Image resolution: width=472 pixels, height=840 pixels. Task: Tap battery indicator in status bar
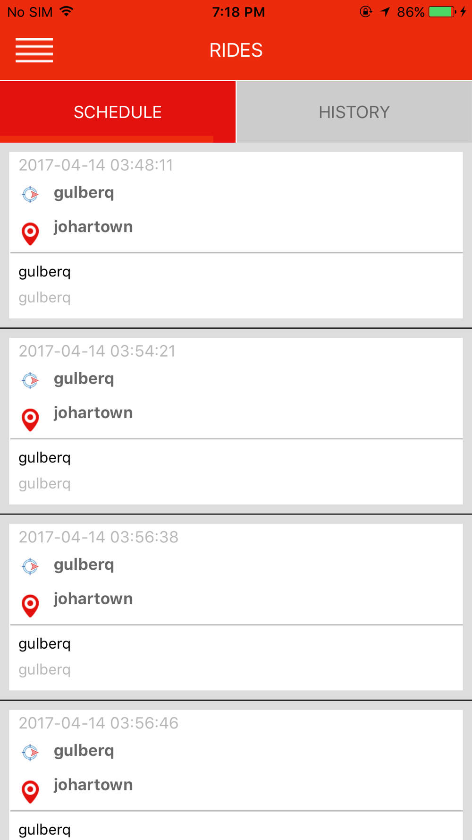[441, 12]
